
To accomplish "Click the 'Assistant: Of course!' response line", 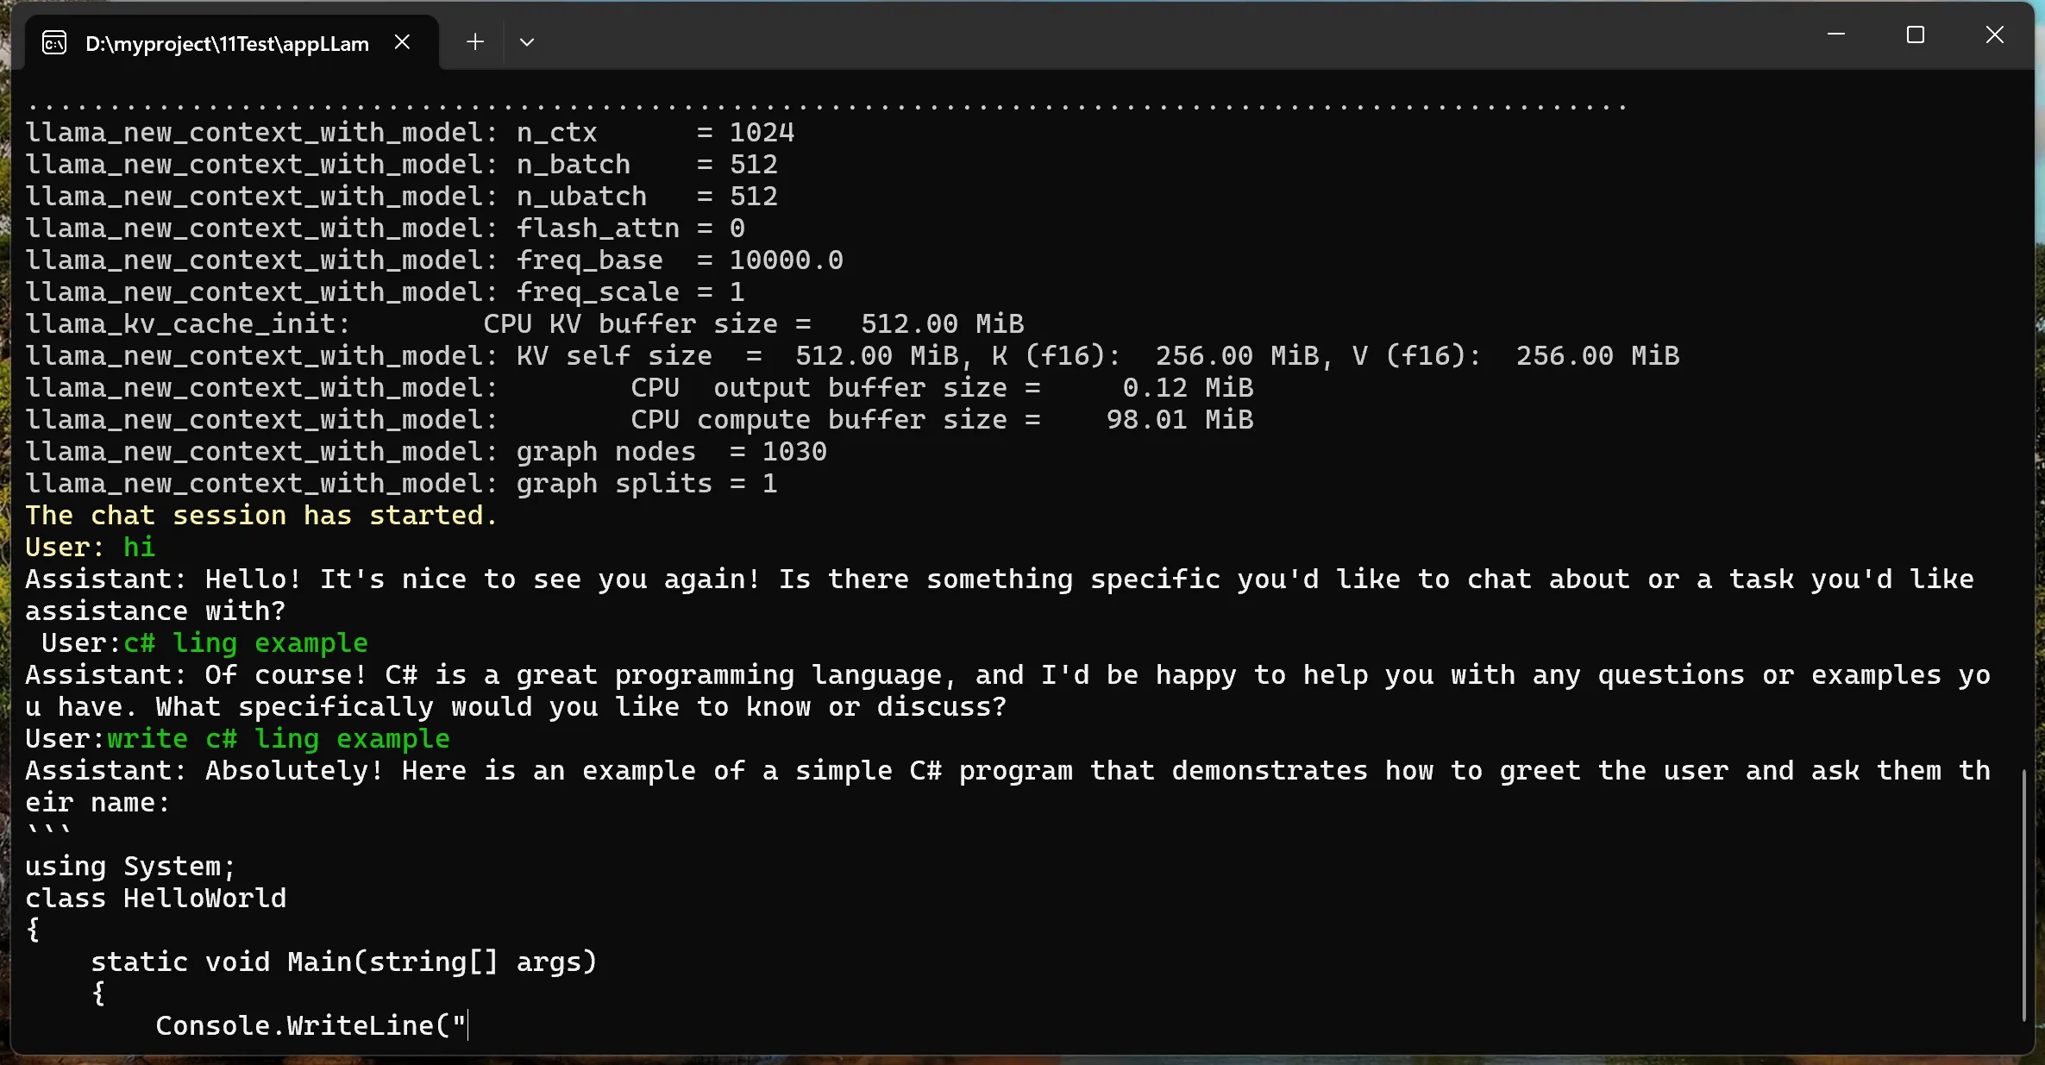I will click(x=1008, y=675).
